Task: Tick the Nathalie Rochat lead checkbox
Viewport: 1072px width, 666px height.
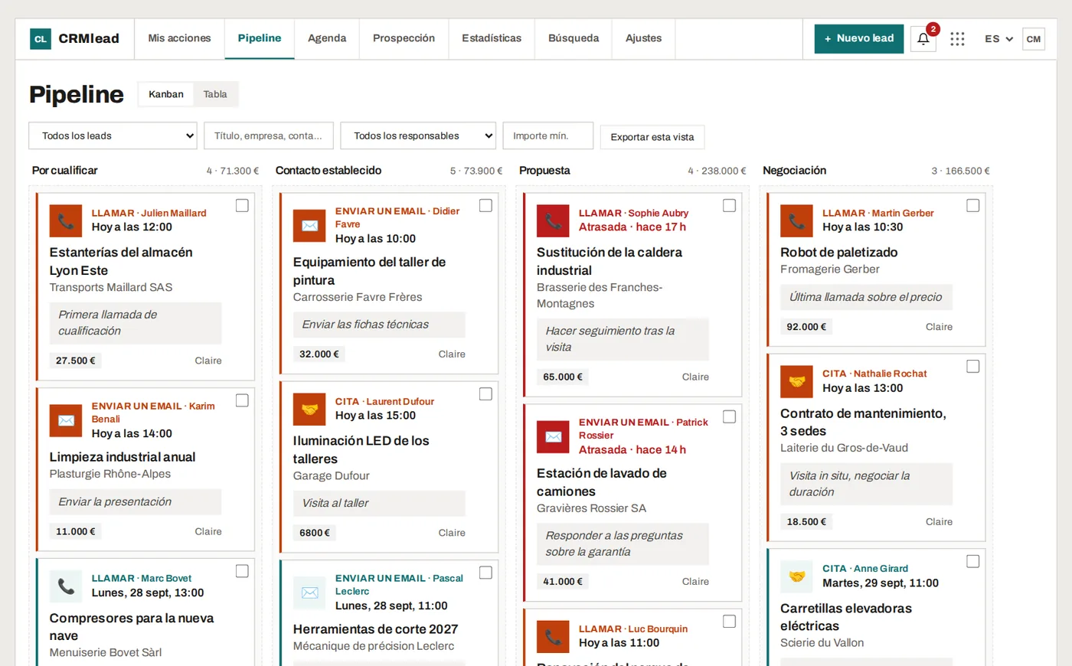Action: 972,366
